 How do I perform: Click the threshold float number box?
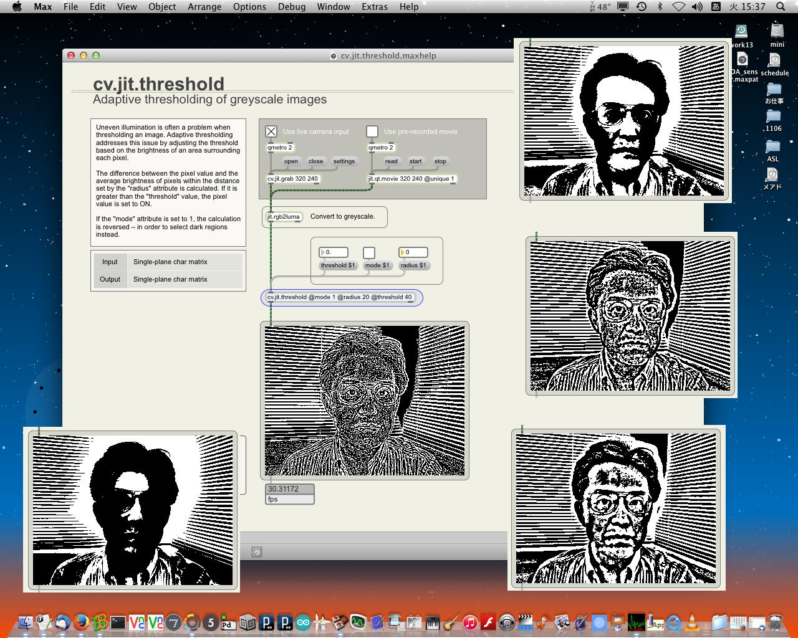334,252
